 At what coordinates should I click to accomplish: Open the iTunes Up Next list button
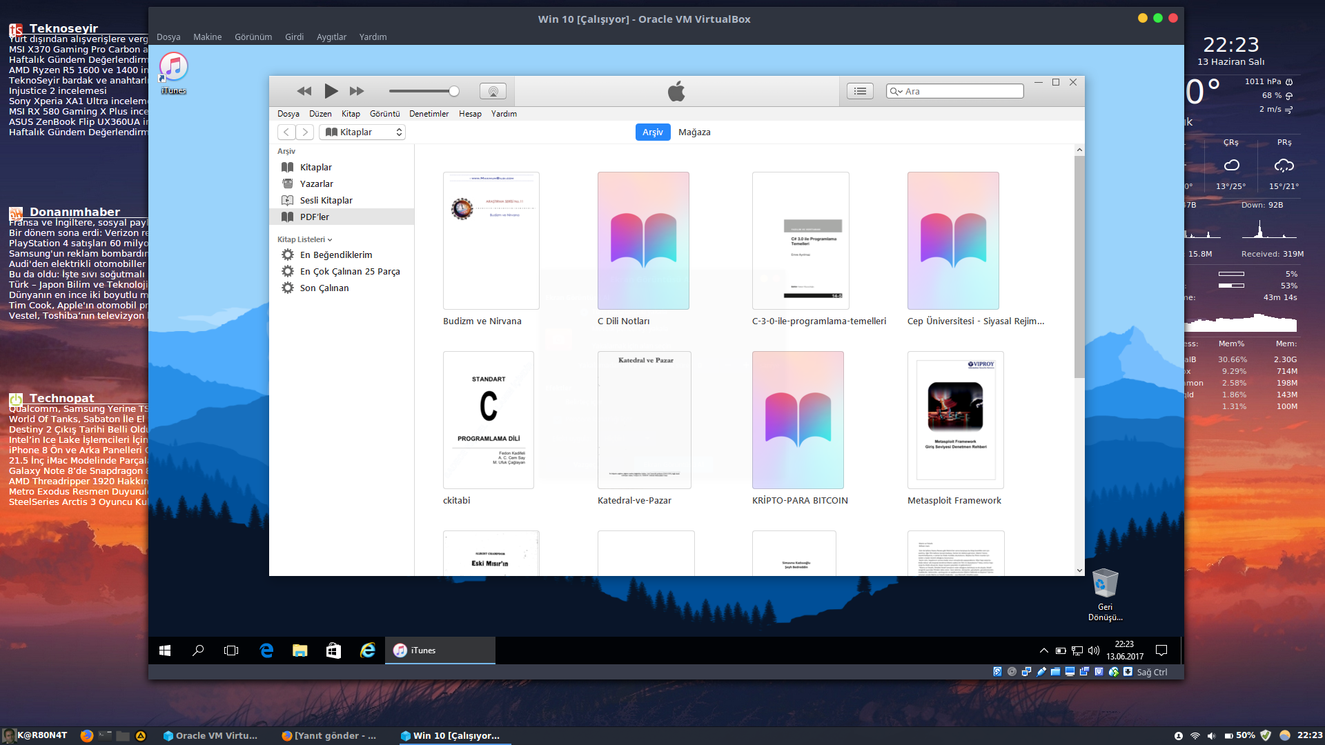pos(860,91)
